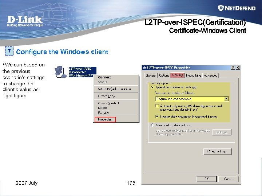Screen dimensions: 262x196
Task: Click the NetDefend logo
Action: point(237,8)
